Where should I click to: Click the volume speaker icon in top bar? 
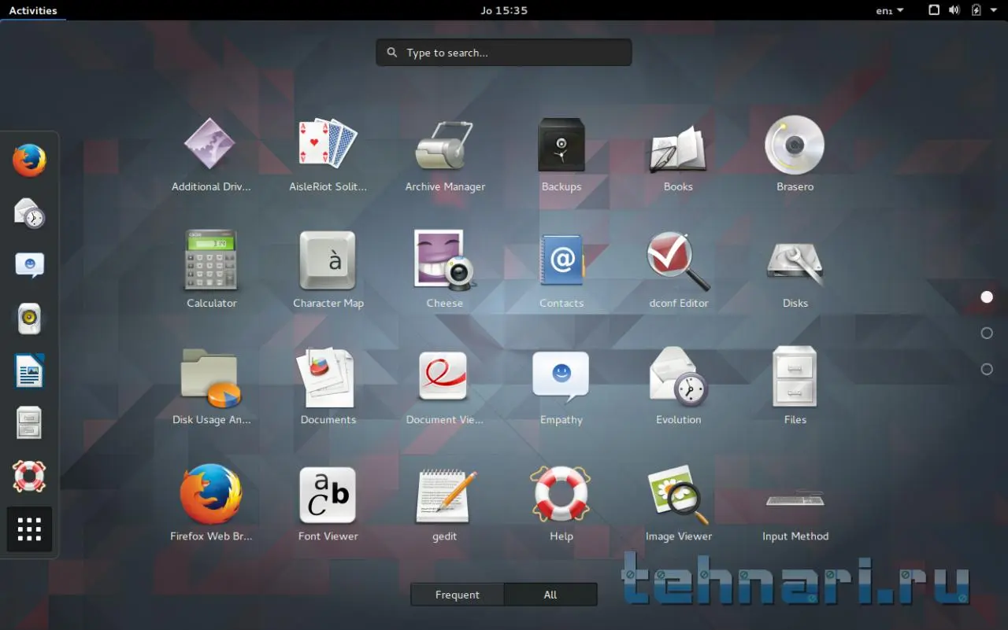(x=954, y=10)
